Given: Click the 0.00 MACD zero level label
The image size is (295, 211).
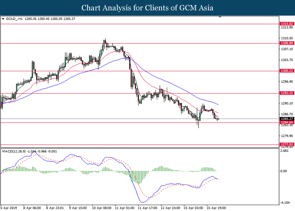Looking at the screenshot, I should coord(284,171).
